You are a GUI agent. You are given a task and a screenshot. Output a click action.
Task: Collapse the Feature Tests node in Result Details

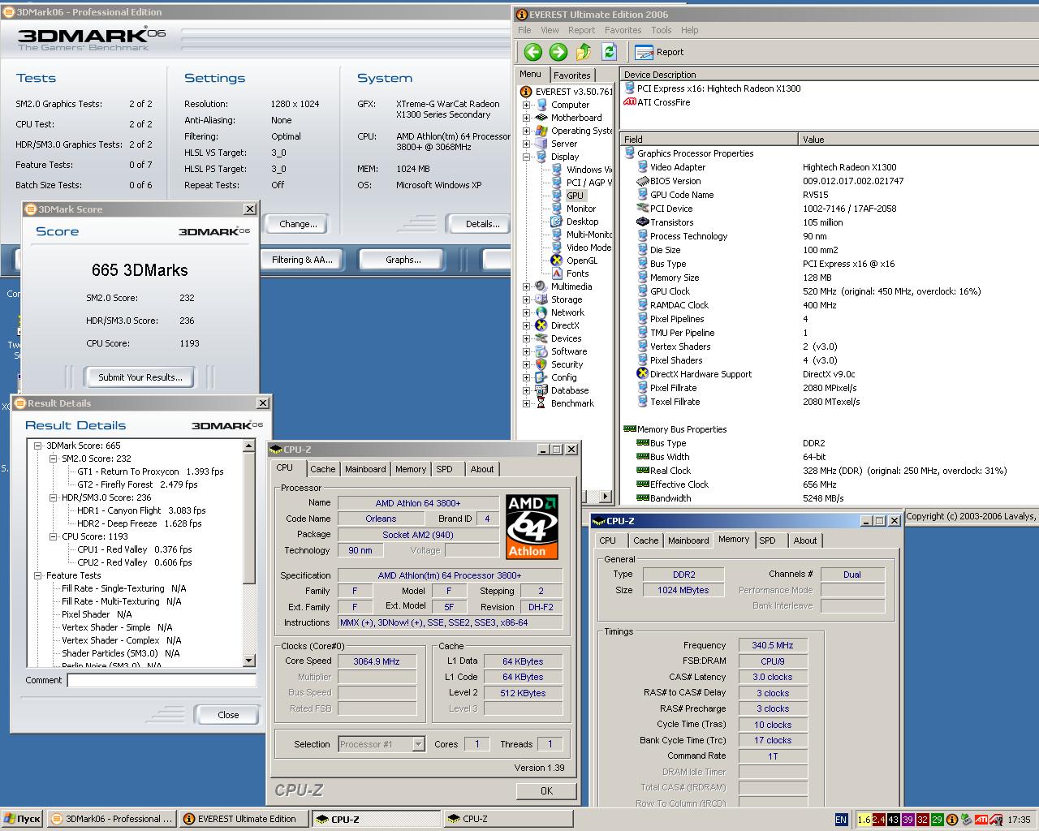point(37,575)
